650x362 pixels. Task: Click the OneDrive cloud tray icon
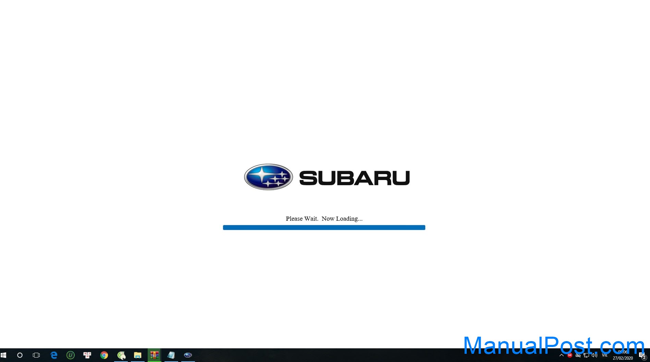(x=578, y=355)
